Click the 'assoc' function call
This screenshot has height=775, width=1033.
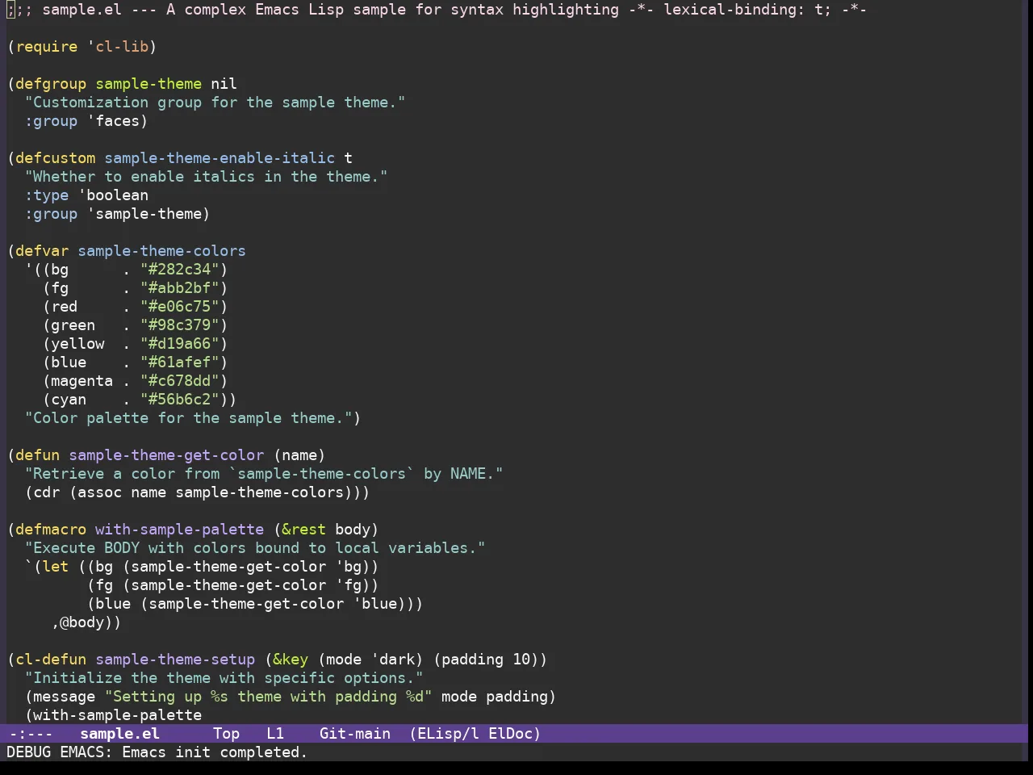click(100, 492)
